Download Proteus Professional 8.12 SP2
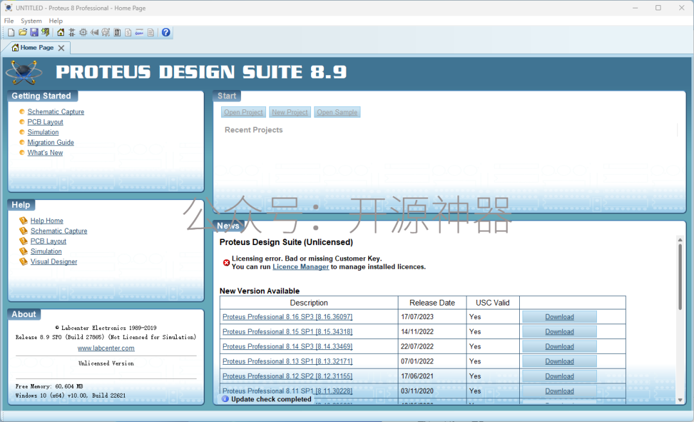Viewport: 694px width, 422px height. point(560,376)
